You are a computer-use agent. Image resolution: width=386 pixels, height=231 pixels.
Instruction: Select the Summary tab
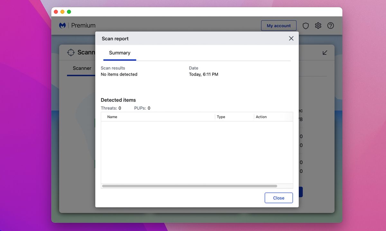[120, 53]
